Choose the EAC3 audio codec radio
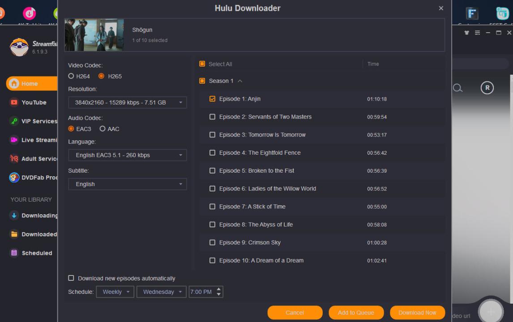 (71, 129)
